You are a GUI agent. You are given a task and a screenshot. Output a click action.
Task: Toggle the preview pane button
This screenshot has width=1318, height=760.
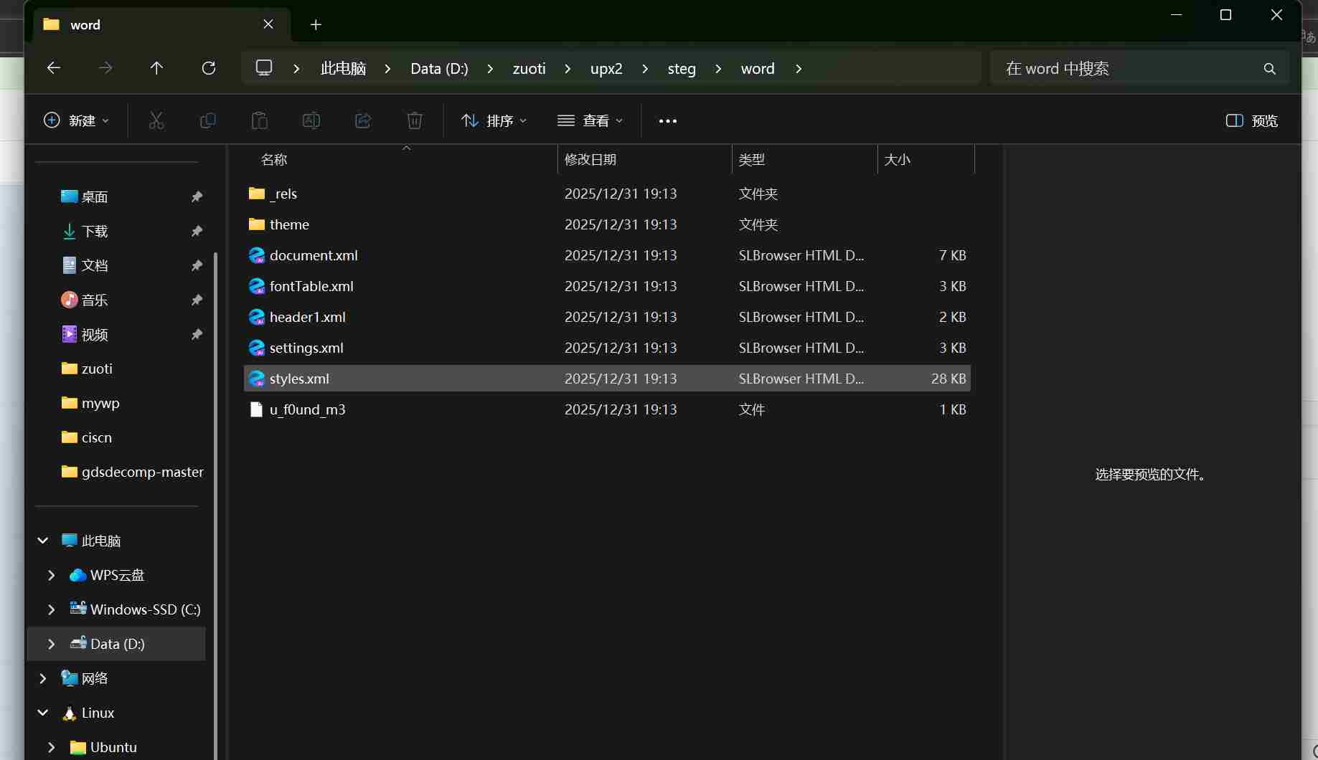point(1251,120)
